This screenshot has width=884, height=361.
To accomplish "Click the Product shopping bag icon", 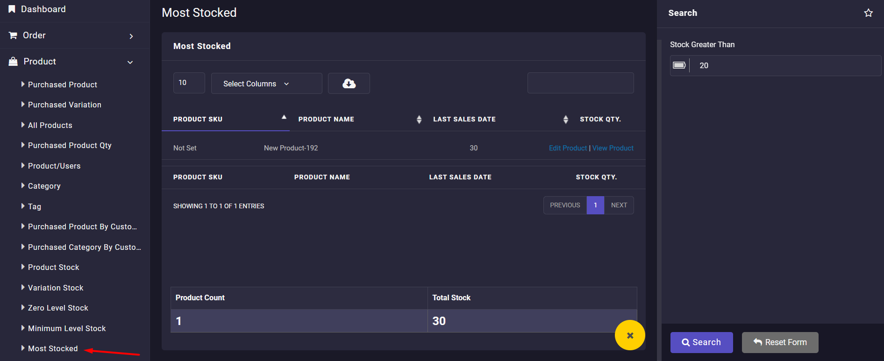I will pyautogui.click(x=13, y=62).
